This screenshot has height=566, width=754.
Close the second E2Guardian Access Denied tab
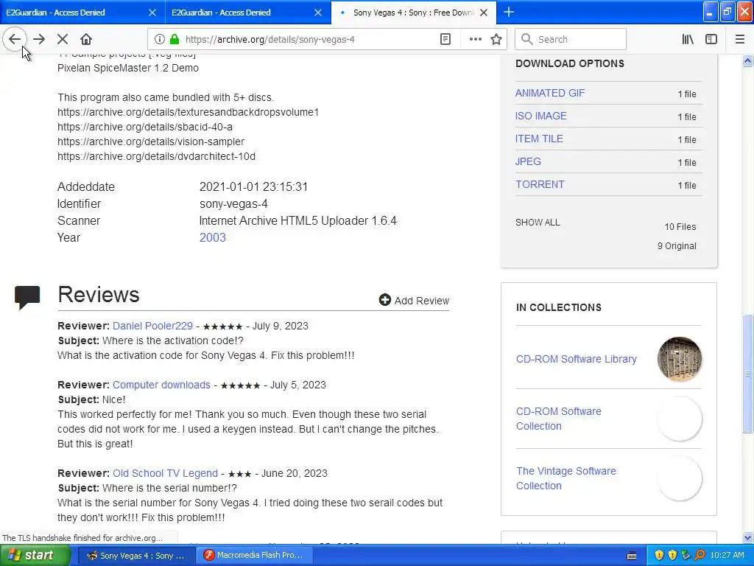click(x=318, y=13)
